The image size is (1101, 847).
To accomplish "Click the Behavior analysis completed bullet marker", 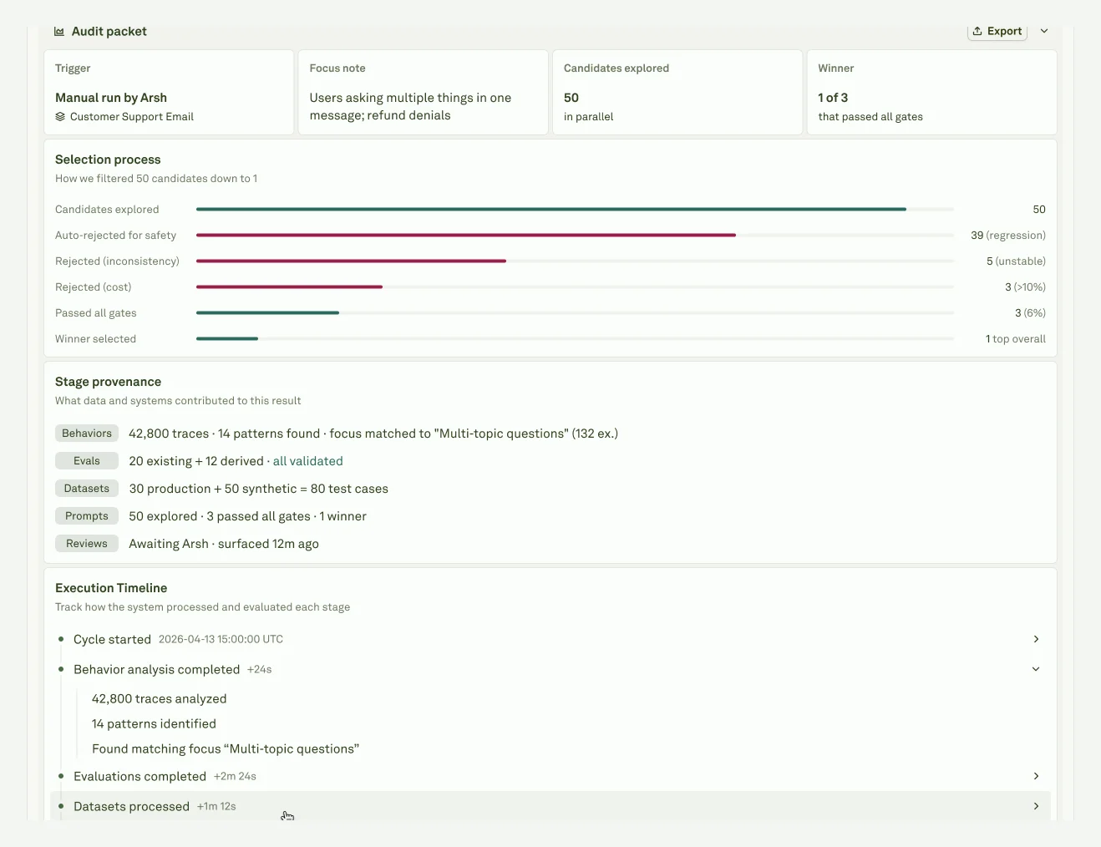I will pyautogui.click(x=61, y=669).
